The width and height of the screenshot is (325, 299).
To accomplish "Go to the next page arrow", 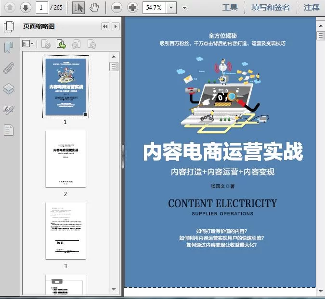I will tap(26, 7).
